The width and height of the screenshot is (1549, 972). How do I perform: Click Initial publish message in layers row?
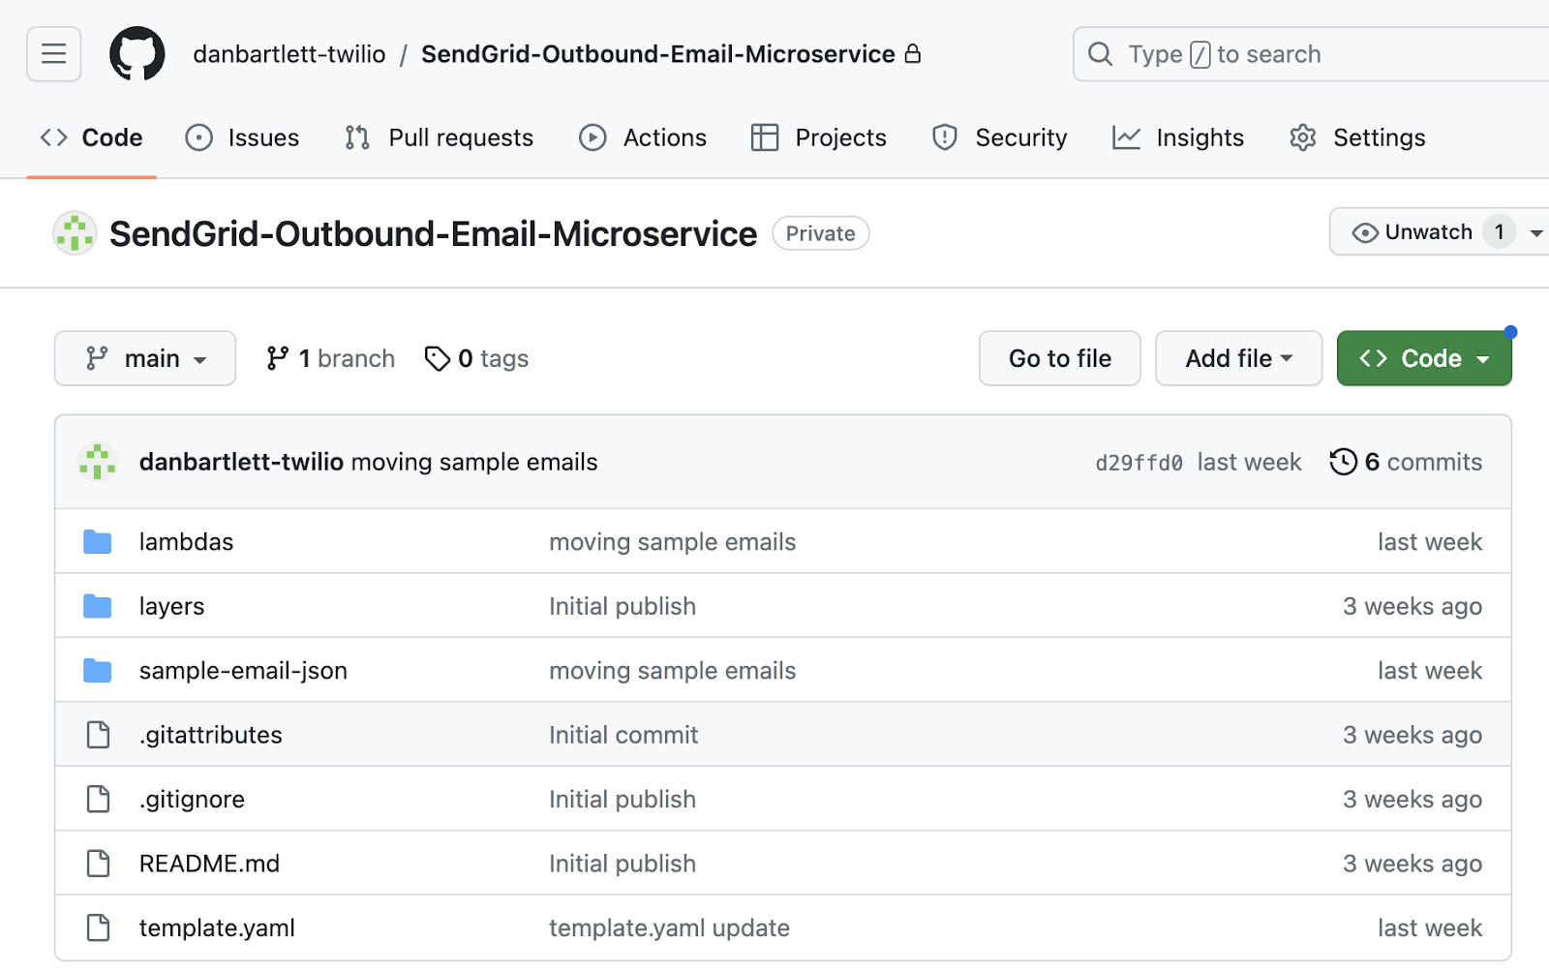pos(623,606)
